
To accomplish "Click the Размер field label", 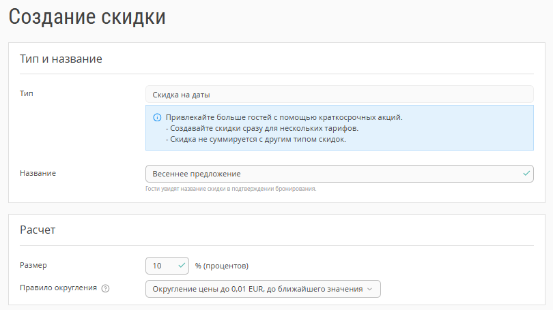I will tap(33, 265).
